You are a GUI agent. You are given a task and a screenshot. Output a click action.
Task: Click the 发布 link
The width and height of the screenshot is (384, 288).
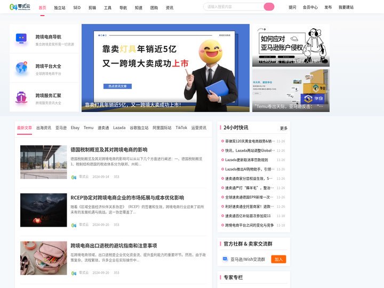[328, 7]
